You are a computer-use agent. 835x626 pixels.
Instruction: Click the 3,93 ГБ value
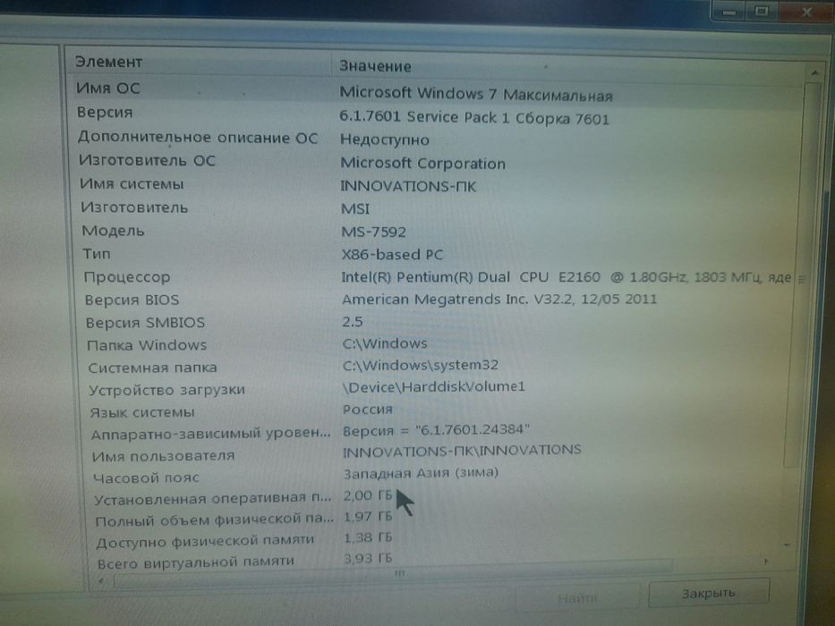click(x=368, y=558)
